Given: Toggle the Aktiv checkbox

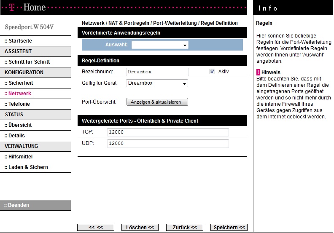Looking at the screenshot, I should [x=212, y=72].
